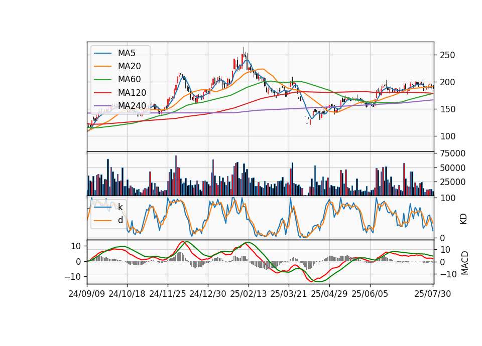
Task: Click the 25/06/05 date label
Action: click(370, 294)
